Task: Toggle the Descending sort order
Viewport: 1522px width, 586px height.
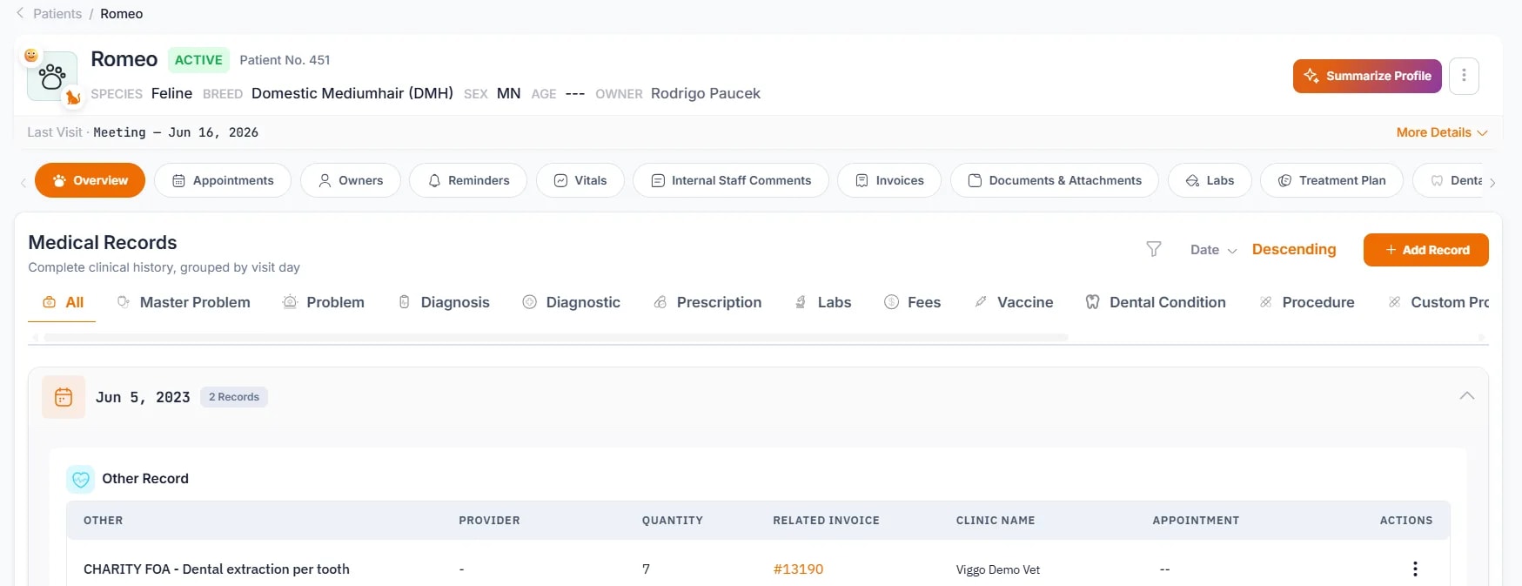Action: coord(1294,249)
